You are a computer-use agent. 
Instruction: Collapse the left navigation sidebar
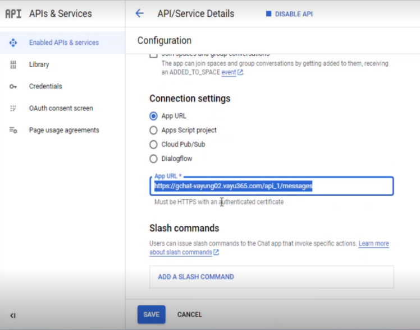pyautogui.click(x=13, y=315)
